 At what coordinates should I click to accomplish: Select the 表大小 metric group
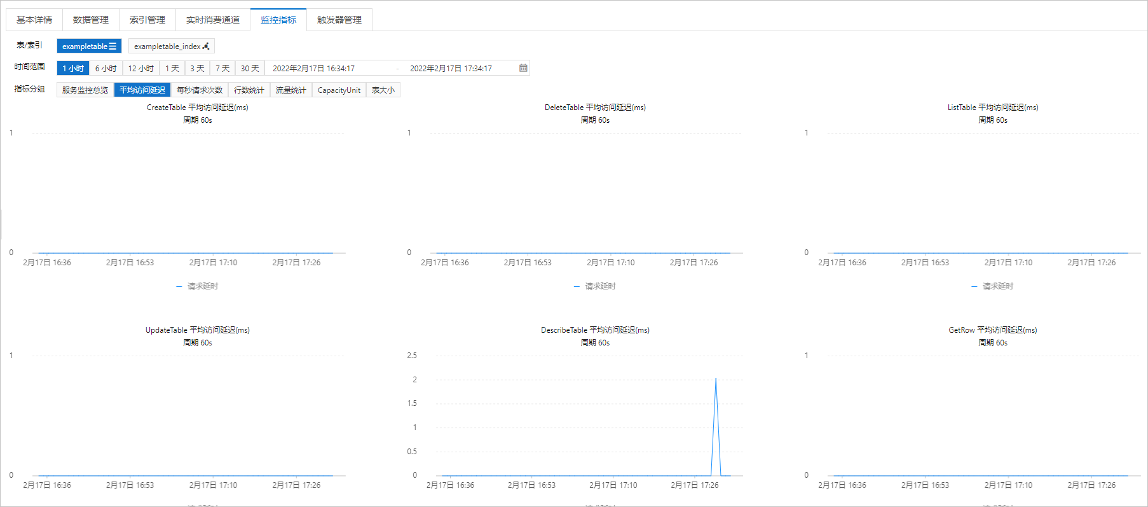click(383, 90)
